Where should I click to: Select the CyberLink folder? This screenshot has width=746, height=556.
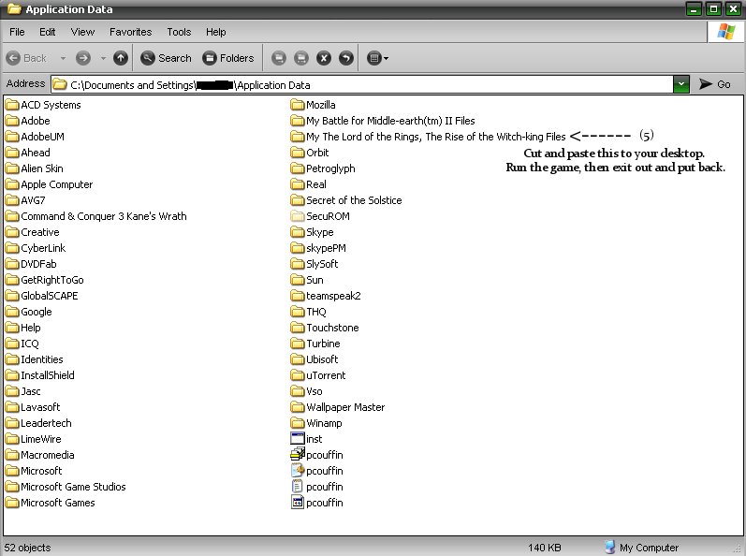[36, 248]
